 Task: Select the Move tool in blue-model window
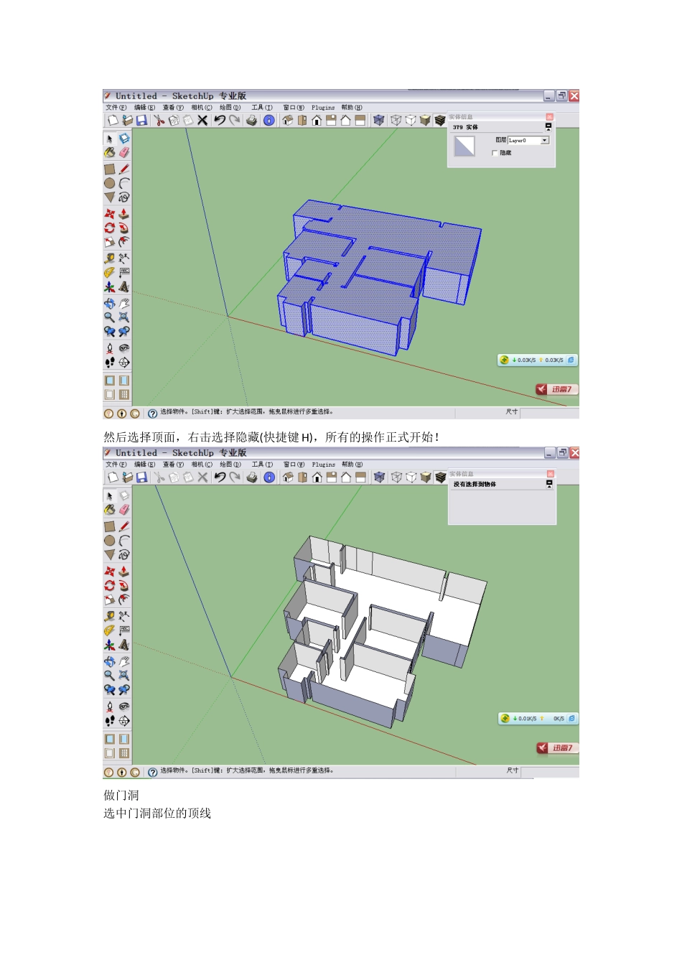point(110,214)
